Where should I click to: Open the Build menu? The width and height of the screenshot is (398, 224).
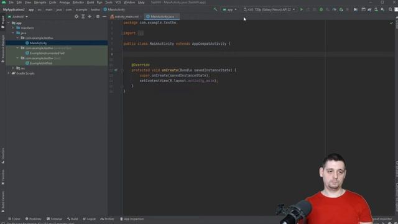tap(90, 2)
